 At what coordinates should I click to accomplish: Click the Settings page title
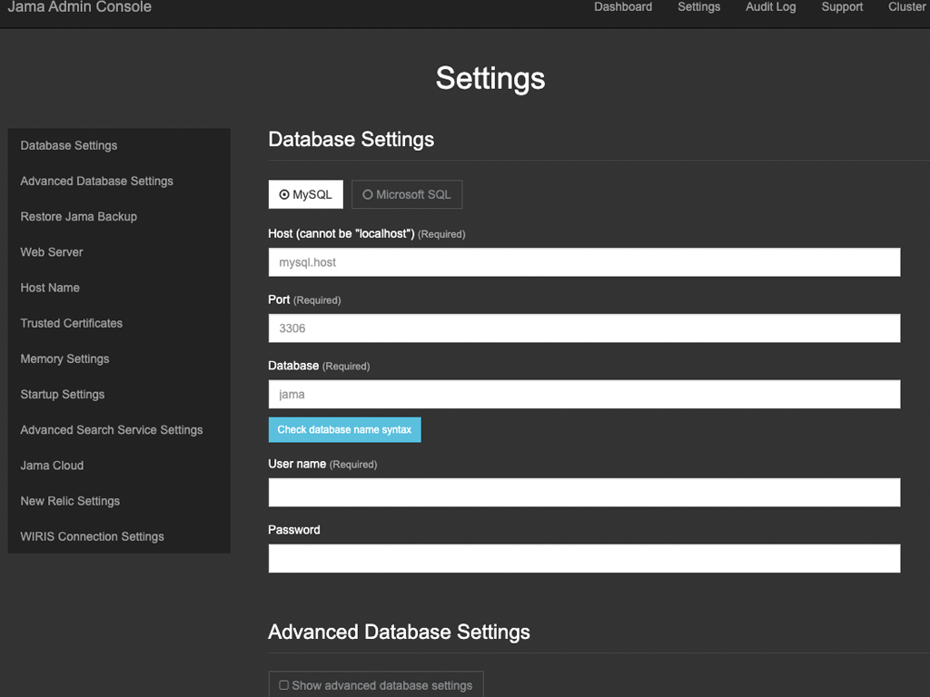tap(490, 78)
